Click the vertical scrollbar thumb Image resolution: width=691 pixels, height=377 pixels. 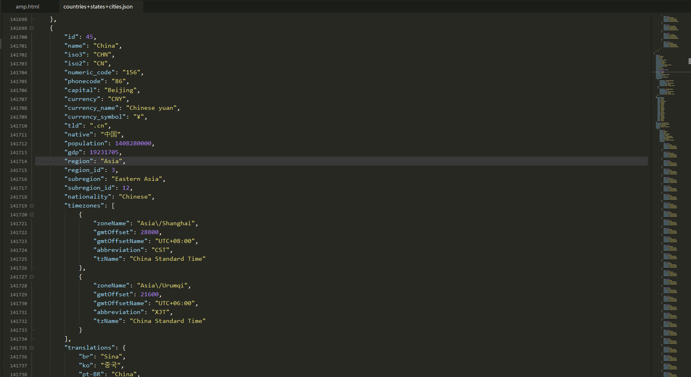point(689,61)
